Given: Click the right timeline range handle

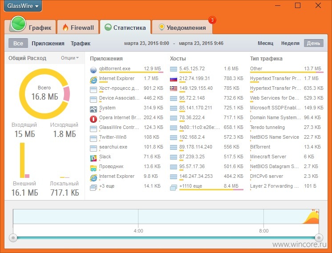Looking at the screenshot, I should (319, 238).
